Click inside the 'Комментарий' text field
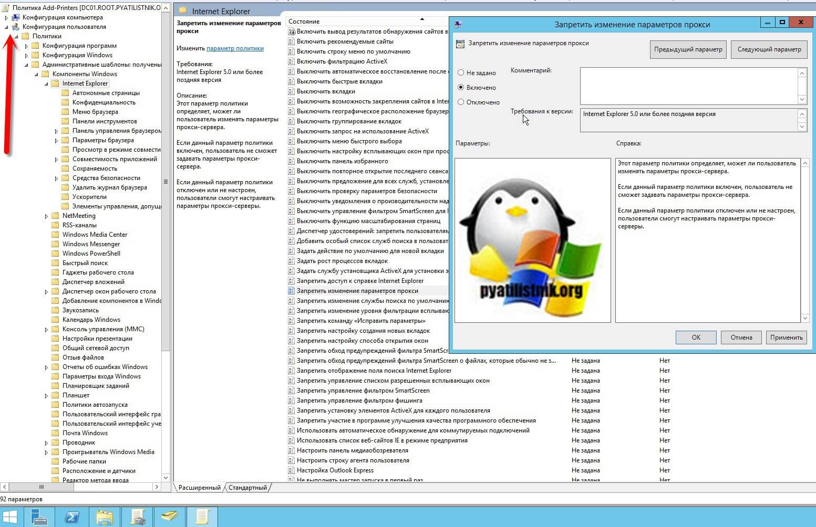816x527 pixels. click(x=688, y=86)
